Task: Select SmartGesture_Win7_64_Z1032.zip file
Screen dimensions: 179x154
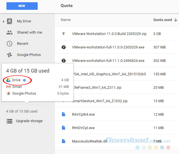Action: coord(101,101)
